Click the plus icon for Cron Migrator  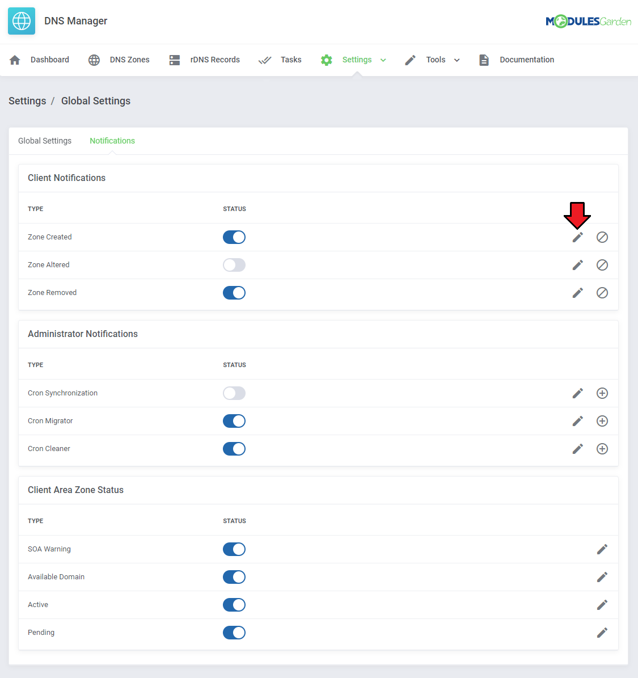pyautogui.click(x=602, y=421)
